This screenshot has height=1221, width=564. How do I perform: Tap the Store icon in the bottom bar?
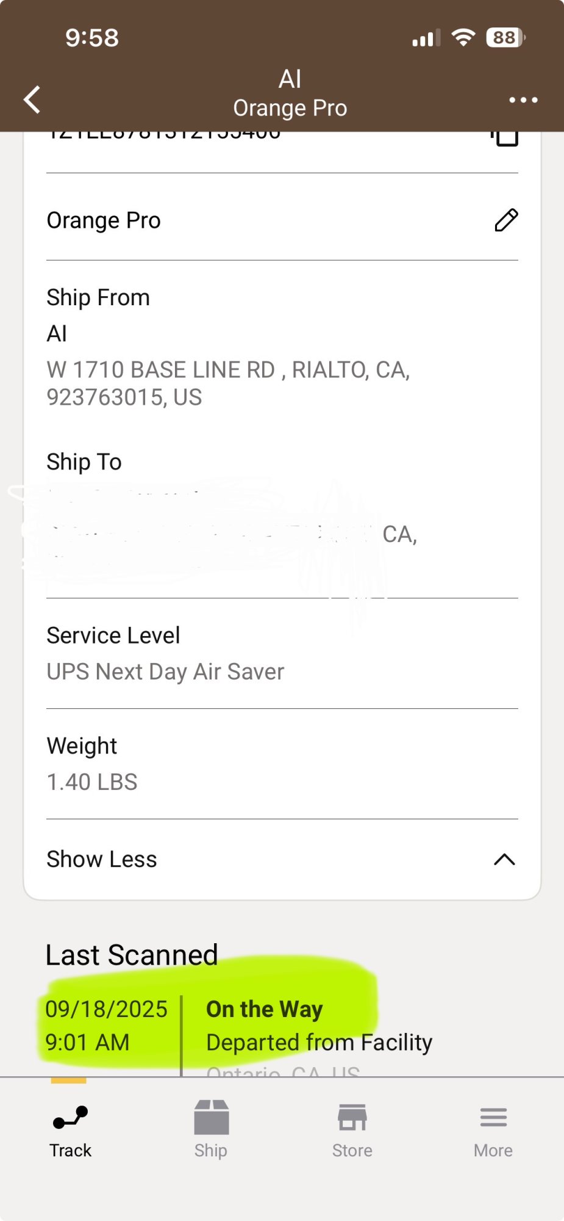352,1117
